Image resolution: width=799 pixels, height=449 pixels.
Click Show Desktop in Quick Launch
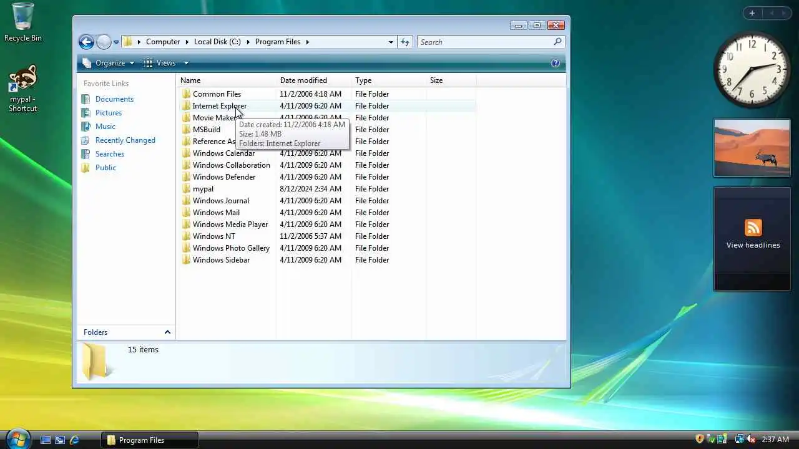(x=46, y=440)
